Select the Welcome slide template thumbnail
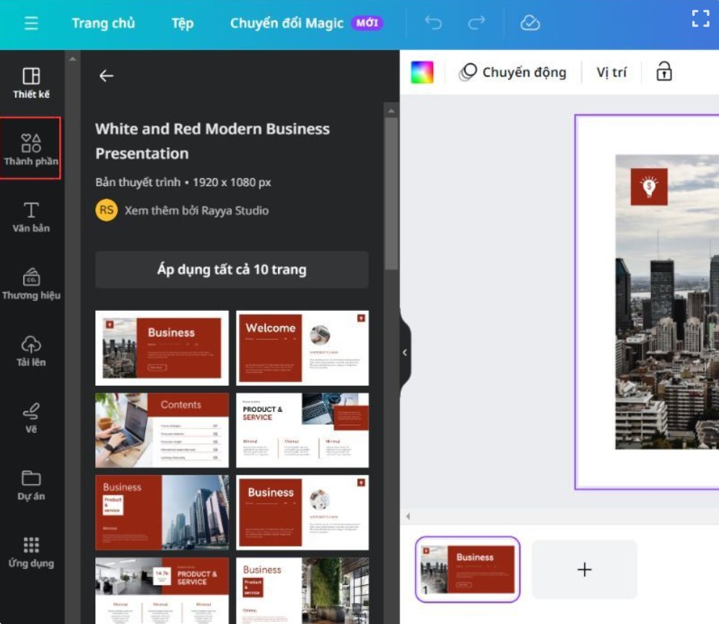Screen dimensions: 719x624 point(302,348)
